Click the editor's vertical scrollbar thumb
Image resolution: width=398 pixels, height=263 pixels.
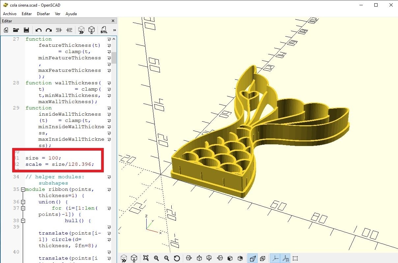[114, 57]
